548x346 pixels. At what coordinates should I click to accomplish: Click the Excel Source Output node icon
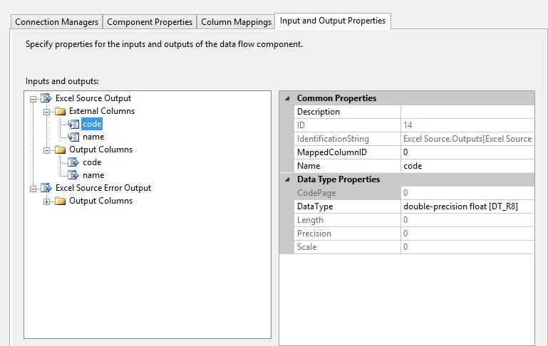46,98
